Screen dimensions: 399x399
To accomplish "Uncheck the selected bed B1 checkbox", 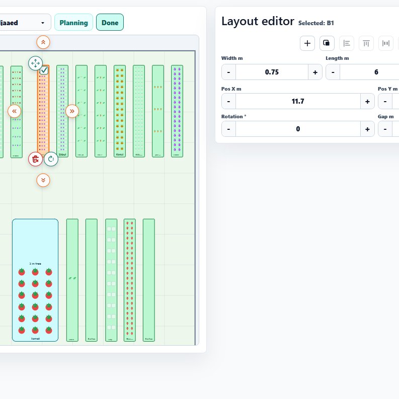I will point(44,70).
